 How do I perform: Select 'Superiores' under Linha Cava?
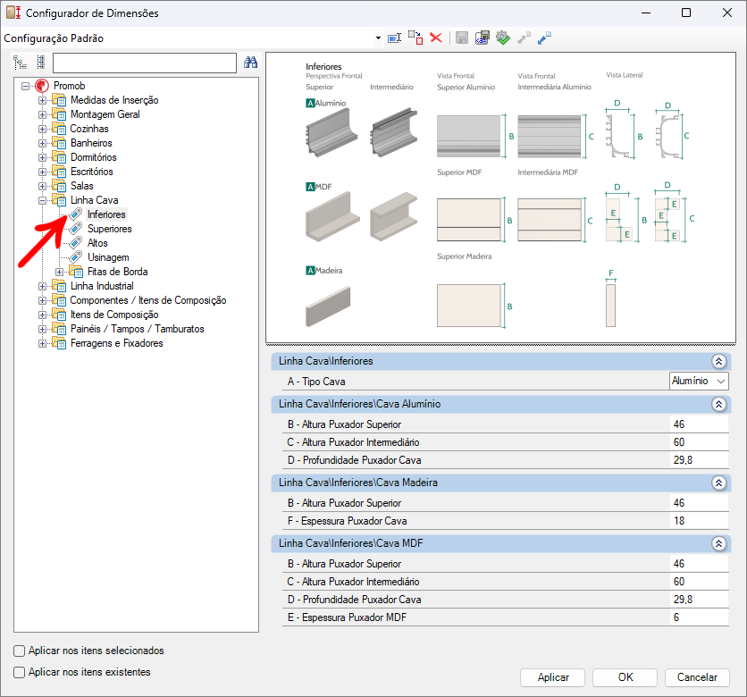click(109, 229)
